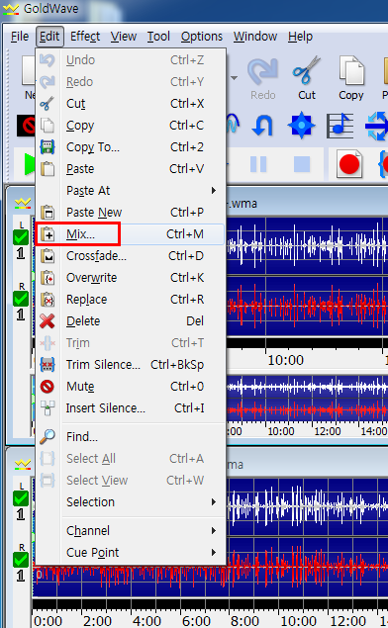Click the Cut scissors icon in Edit menu
Viewport: 388px width, 628px height.
click(48, 104)
